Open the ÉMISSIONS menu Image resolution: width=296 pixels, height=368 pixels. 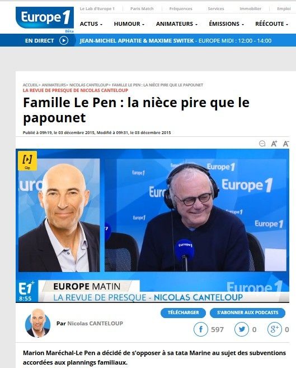coord(226,24)
